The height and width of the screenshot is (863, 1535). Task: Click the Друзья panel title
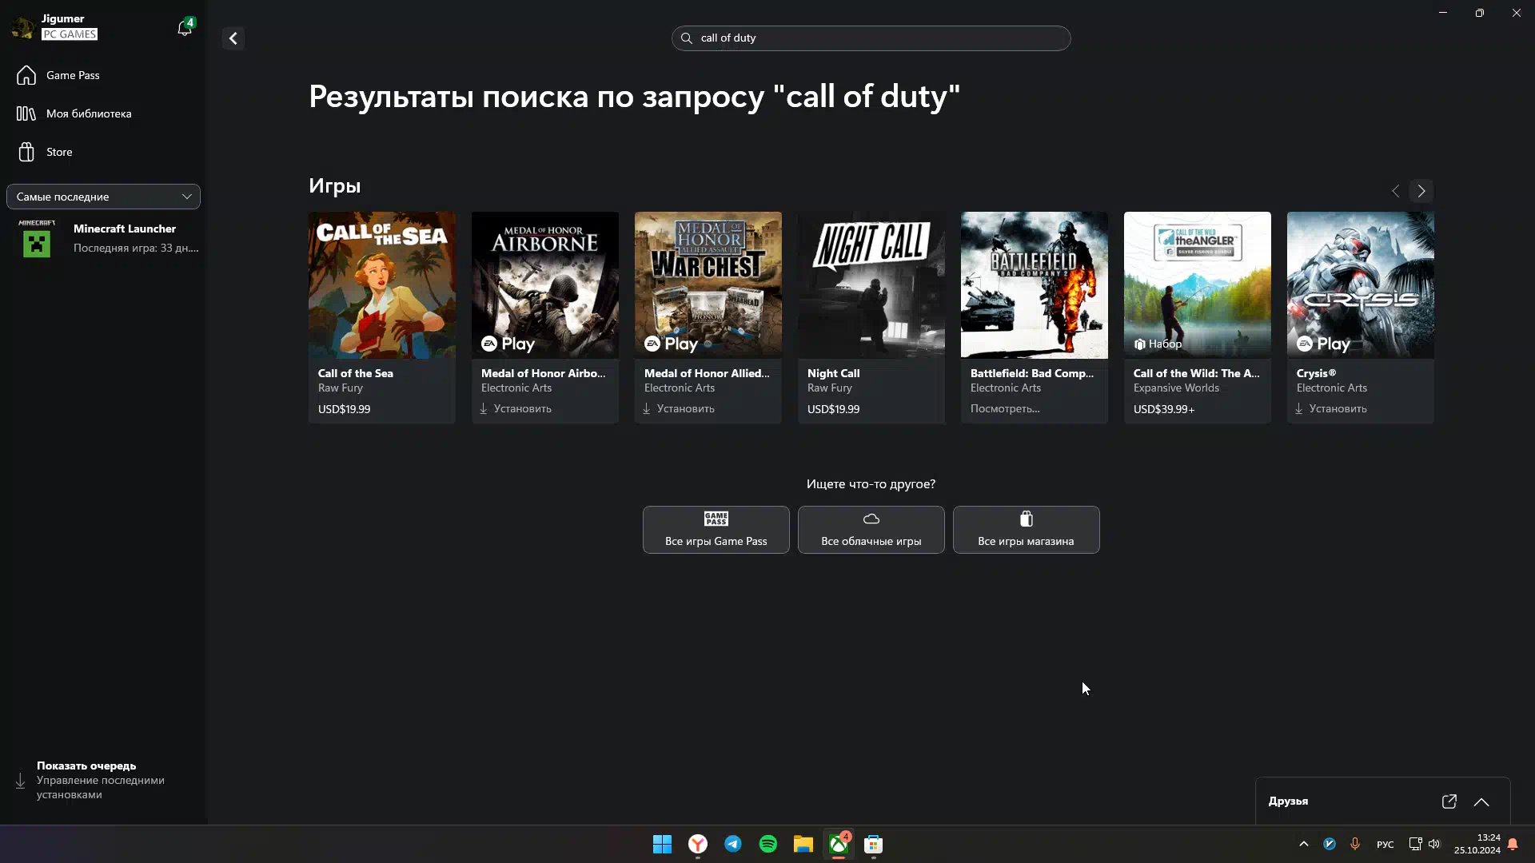(x=1288, y=801)
